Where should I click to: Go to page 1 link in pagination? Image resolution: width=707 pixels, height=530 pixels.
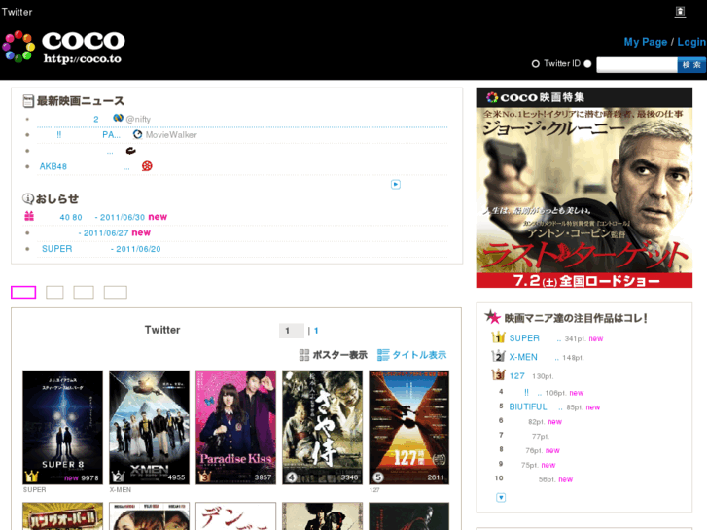click(316, 331)
